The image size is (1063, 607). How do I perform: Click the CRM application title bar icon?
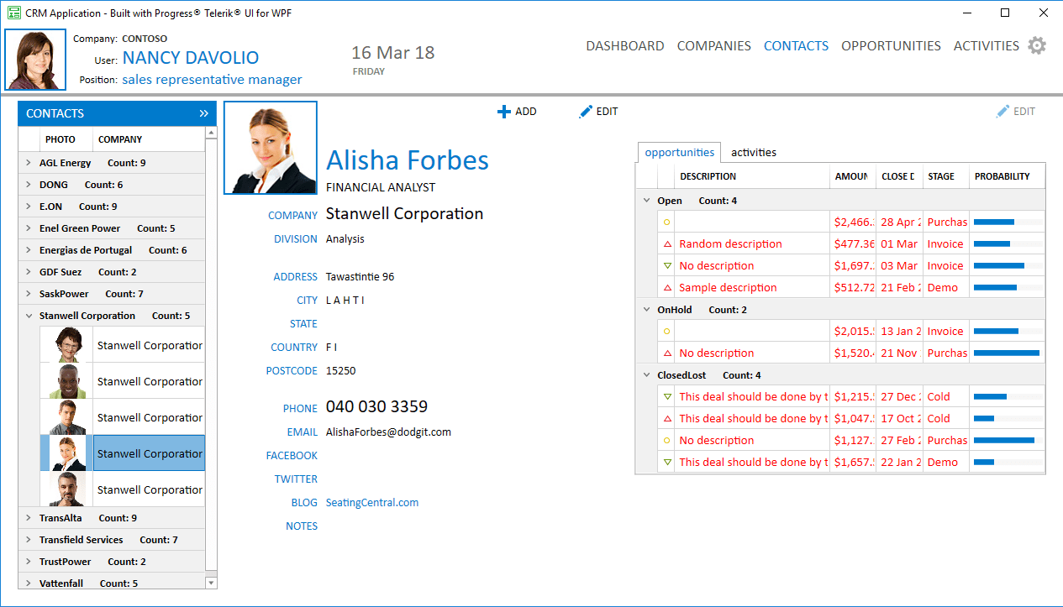[14, 13]
